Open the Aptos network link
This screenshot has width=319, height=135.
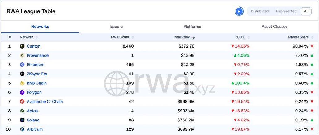click(x=32, y=111)
